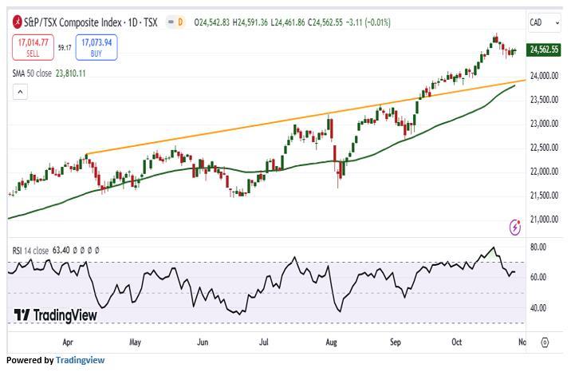Click the S&P/TSX symbol logo icon
This screenshot has width=575, height=376.
tap(17, 21)
